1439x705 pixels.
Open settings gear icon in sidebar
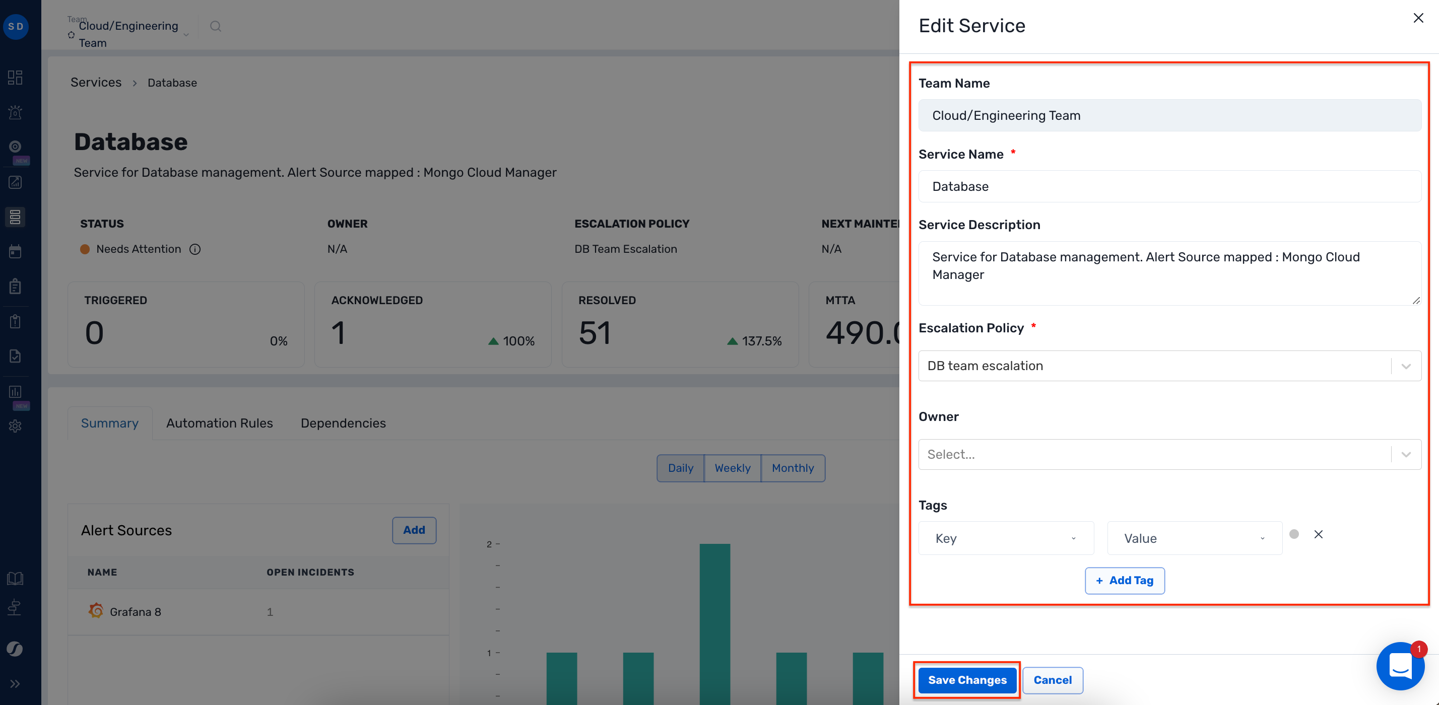[x=15, y=426]
